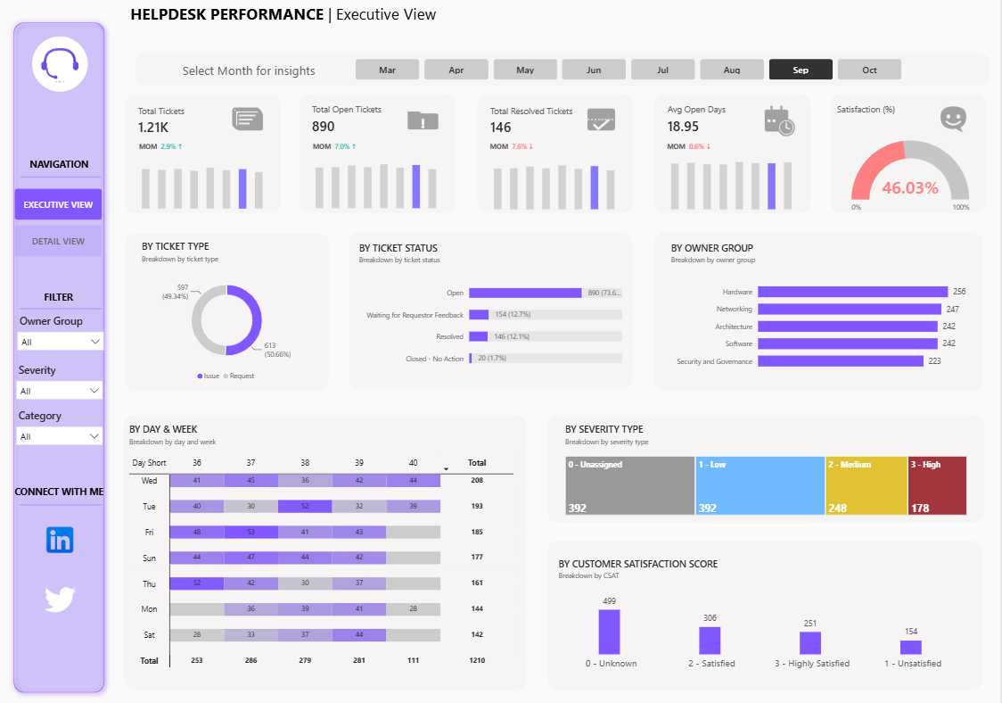
Task: Select the Architecture owner group bar
Action: click(x=848, y=327)
